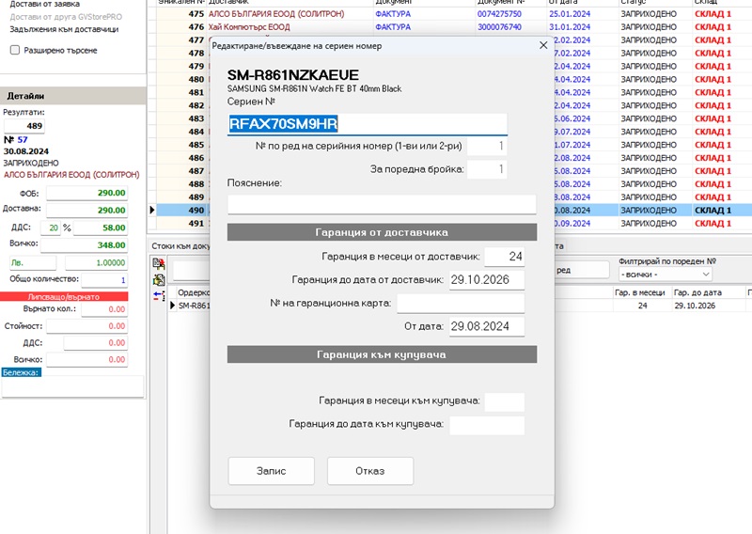Click the За поредна бройка field
This screenshot has width=752, height=534.
[486, 169]
